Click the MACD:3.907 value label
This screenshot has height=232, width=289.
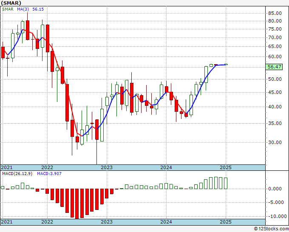(x=49, y=174)
